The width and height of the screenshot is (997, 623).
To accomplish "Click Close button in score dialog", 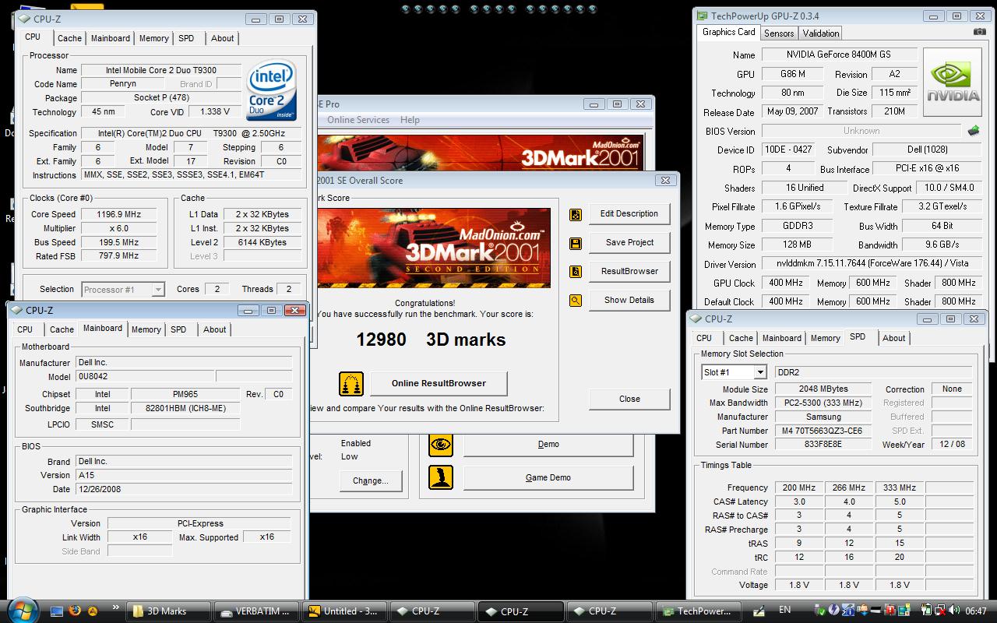I will (629, 399).
